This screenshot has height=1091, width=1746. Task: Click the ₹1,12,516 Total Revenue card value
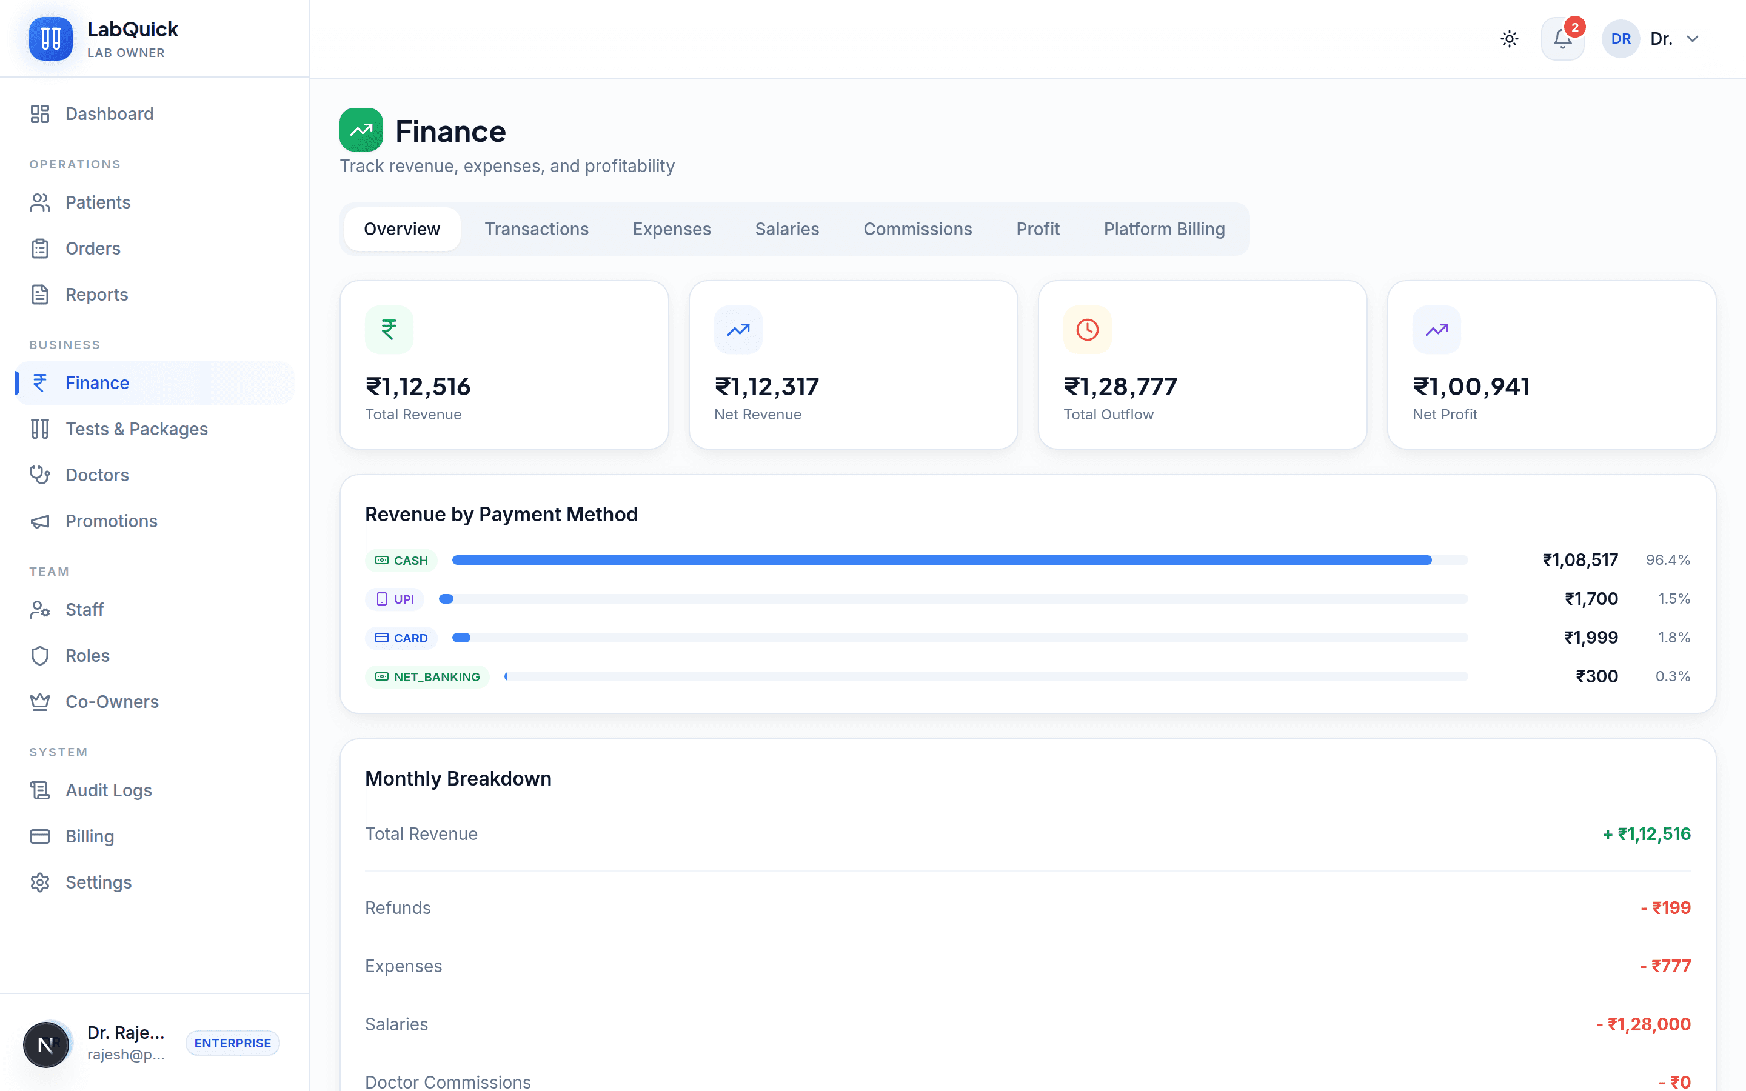(418, 387)
